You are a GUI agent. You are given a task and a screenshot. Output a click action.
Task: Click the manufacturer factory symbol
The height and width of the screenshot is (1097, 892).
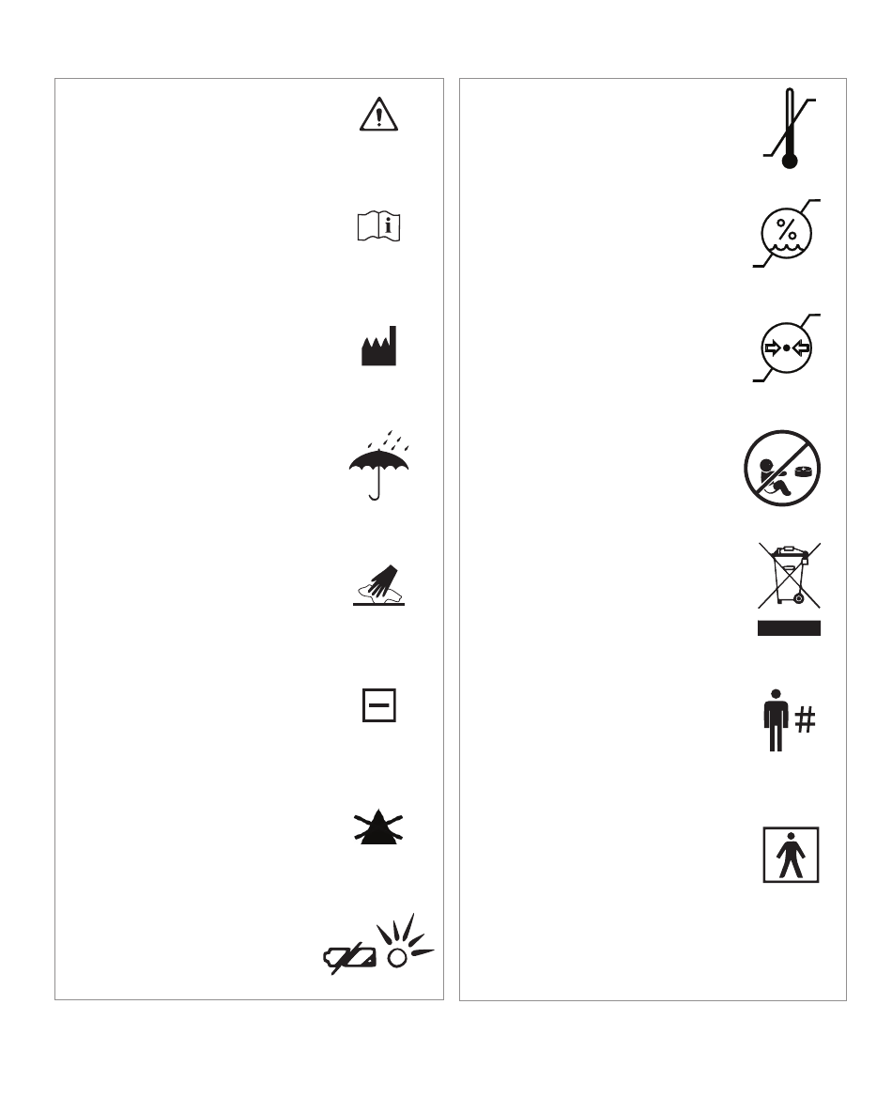tap(378, 346)
